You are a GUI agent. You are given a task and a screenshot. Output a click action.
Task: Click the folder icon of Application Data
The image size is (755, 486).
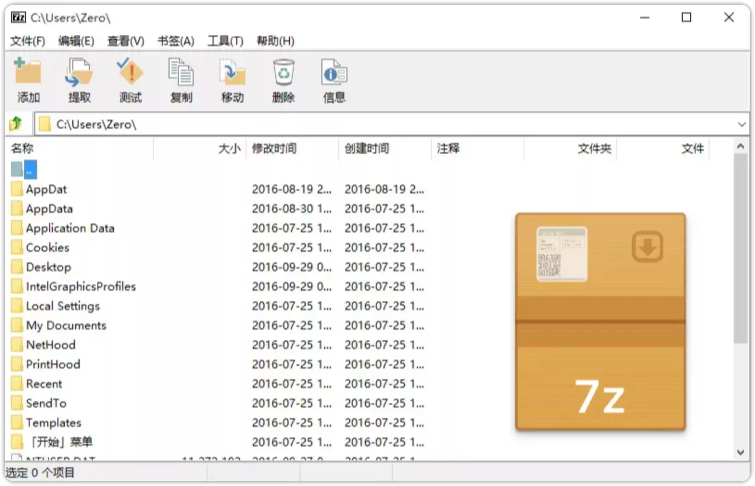(x=17, y=228)
